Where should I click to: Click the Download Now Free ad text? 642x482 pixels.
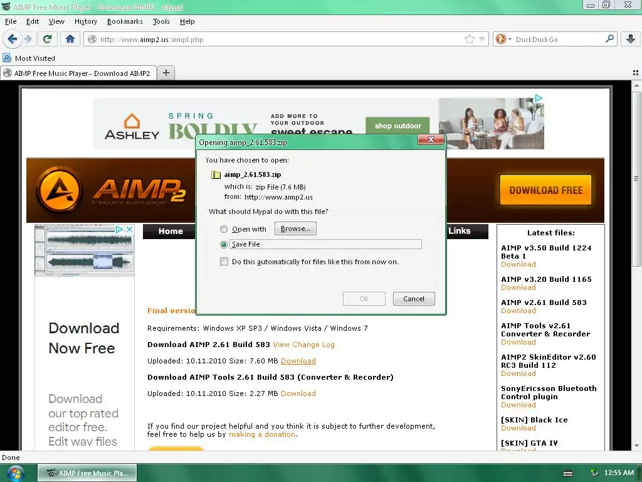[84, 338]
